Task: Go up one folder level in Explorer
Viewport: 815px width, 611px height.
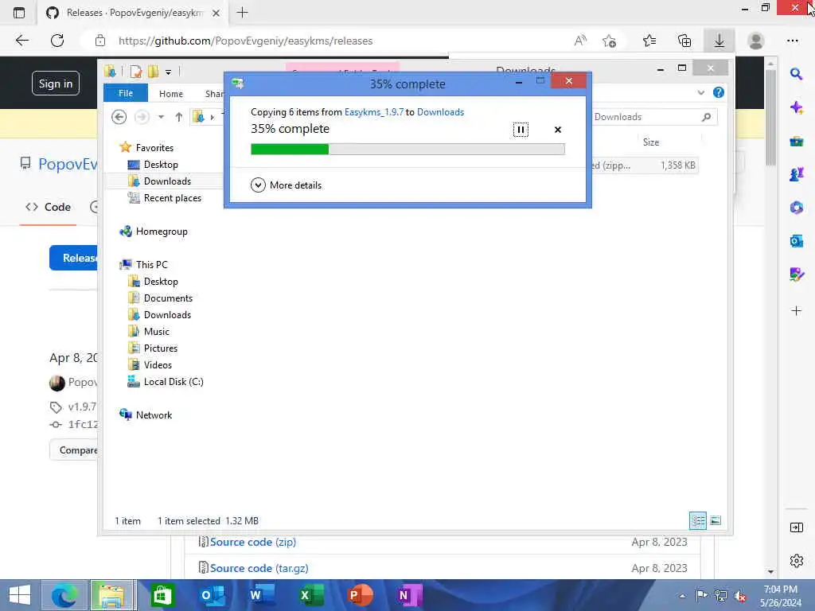Action: pyautogui.click(x=179, y=117)
